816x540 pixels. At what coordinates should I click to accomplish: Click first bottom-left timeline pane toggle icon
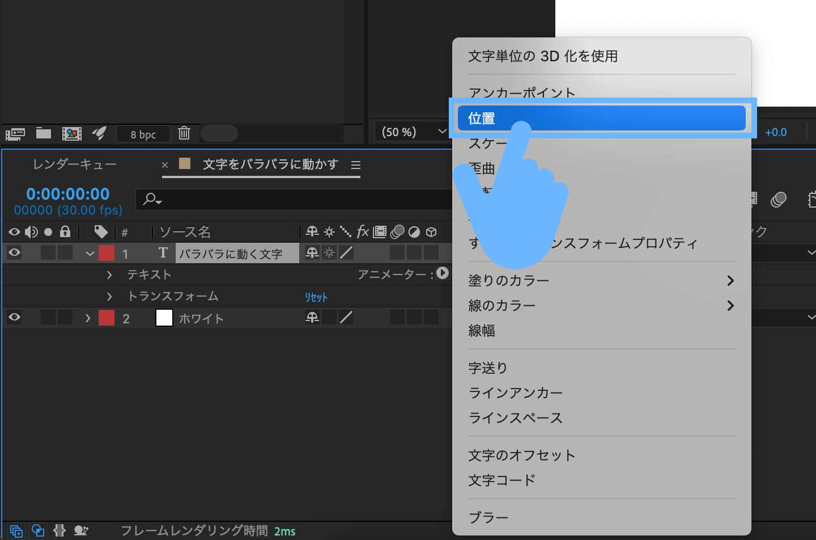16,531
